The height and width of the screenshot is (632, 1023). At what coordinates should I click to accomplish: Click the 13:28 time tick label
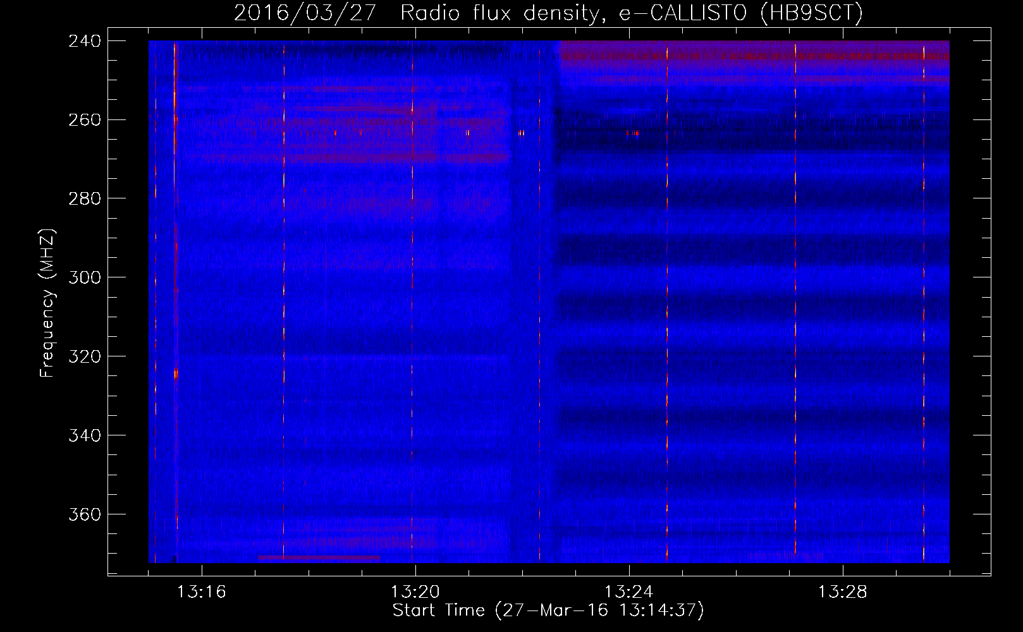point(843,592)
